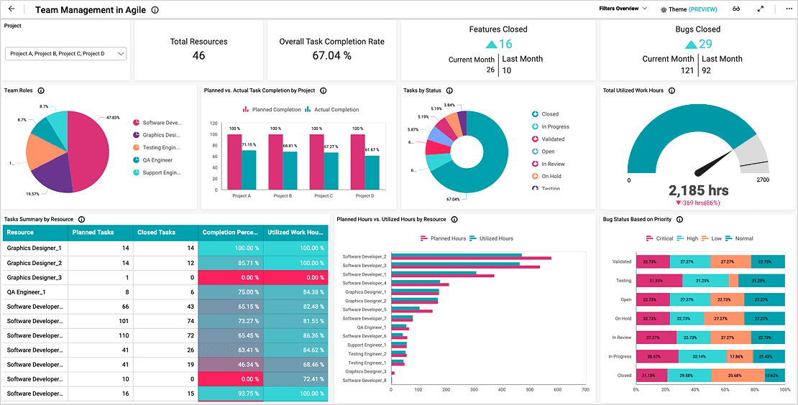Viewport: 798px width, 405px height.
Task: Select the Graphics Designer_1 table row
Action: click(165, 248)
